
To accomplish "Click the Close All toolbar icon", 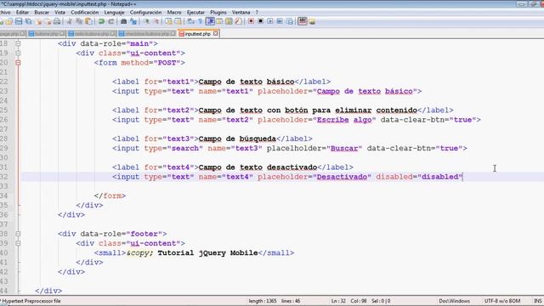I will [48, 21].
